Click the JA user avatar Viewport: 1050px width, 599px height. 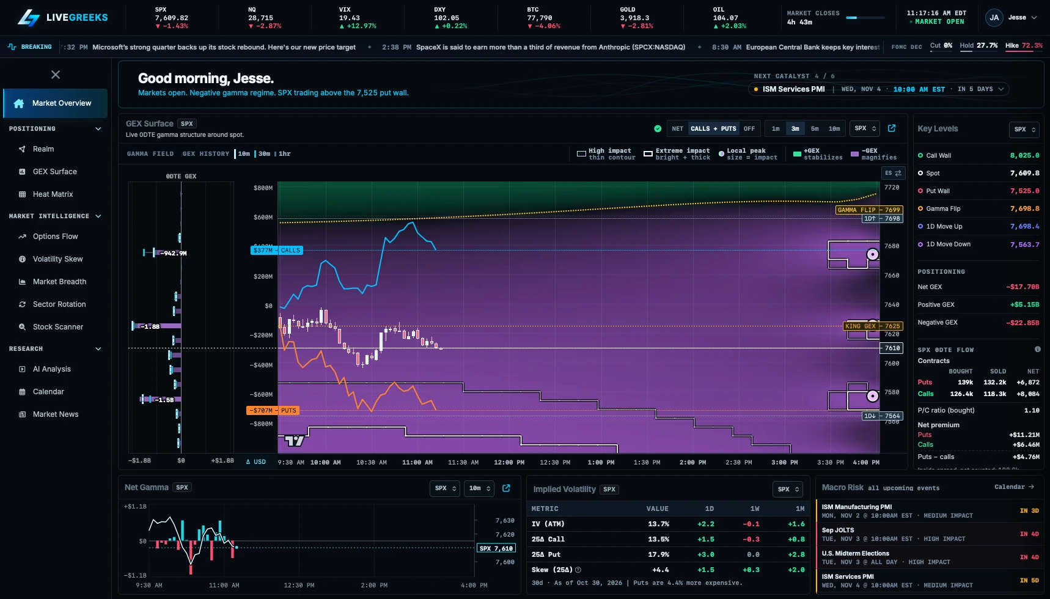tap(994, 18)
